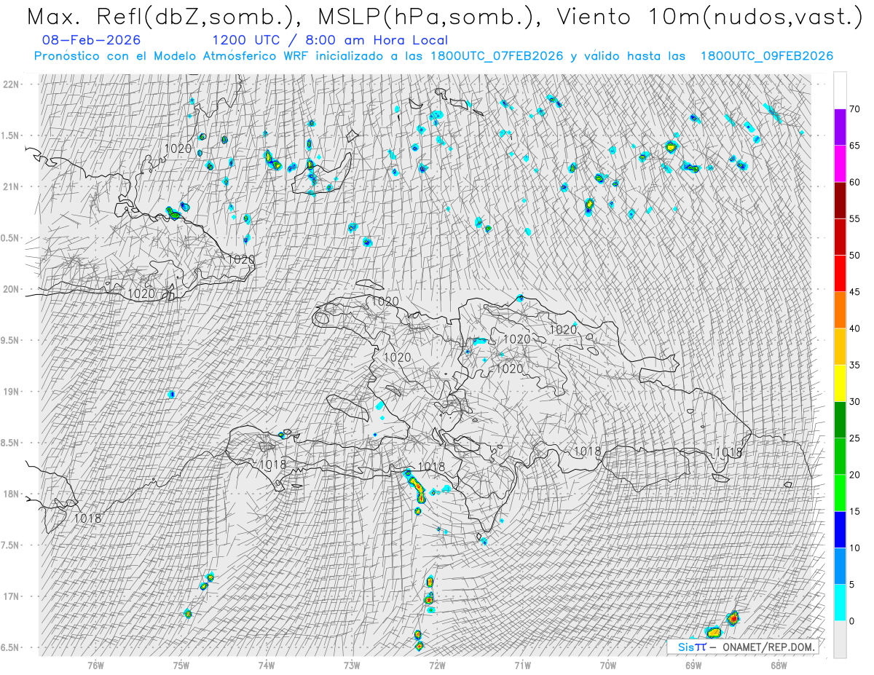
Task: Click the '70W' longitude axis label
Action: [x=608, y=665]
